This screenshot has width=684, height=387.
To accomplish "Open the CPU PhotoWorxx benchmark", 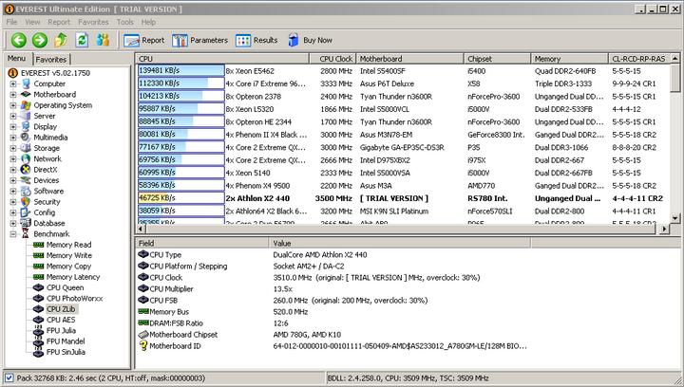I will point(75,298).
